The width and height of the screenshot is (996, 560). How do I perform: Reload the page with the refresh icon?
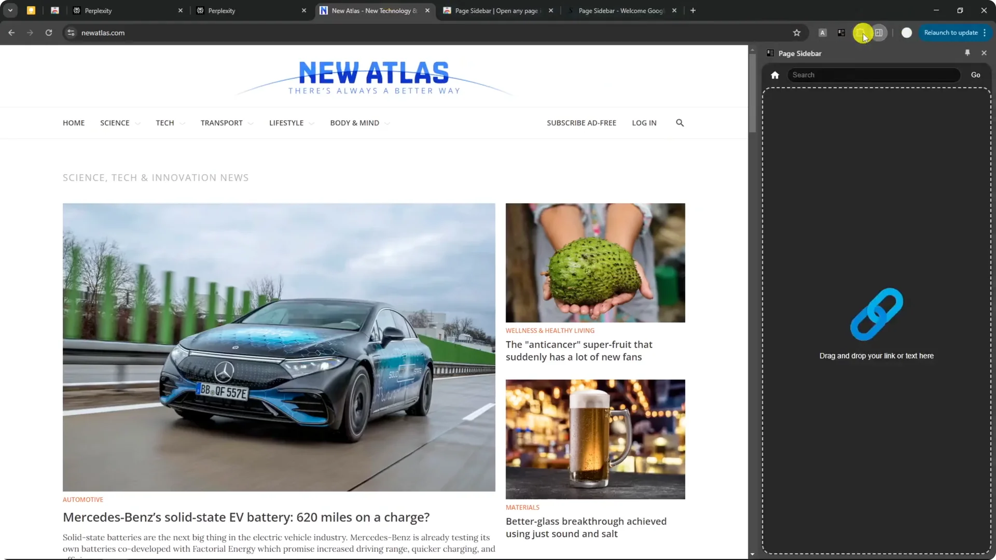coord(48,33)
